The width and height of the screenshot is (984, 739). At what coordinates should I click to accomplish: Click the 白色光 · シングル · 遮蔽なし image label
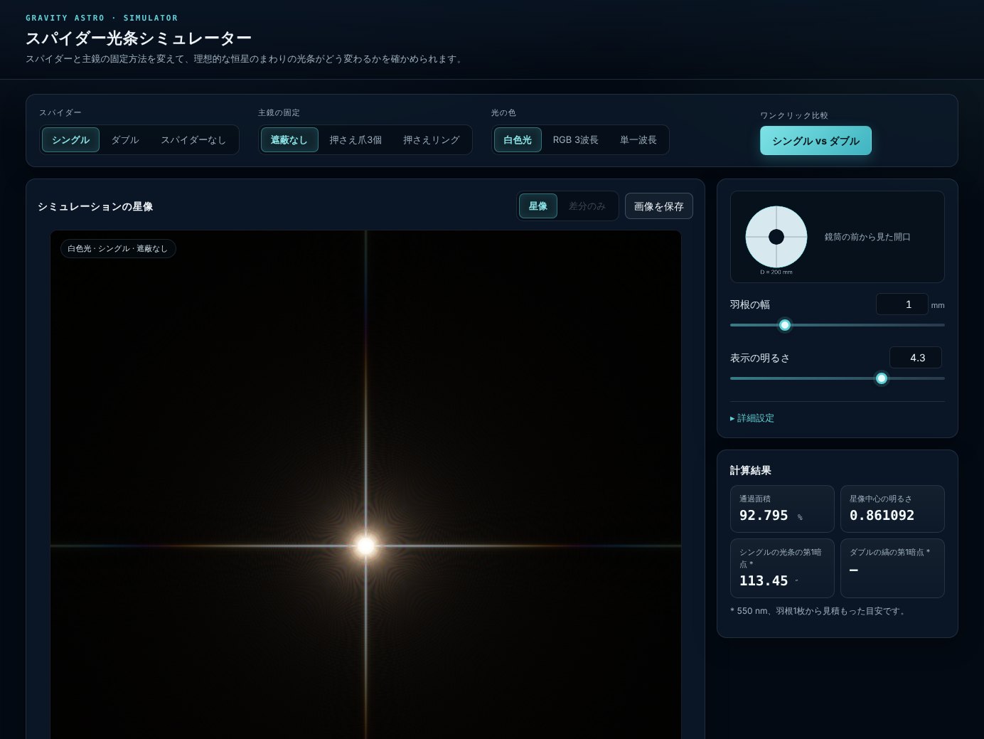point(118,248)
